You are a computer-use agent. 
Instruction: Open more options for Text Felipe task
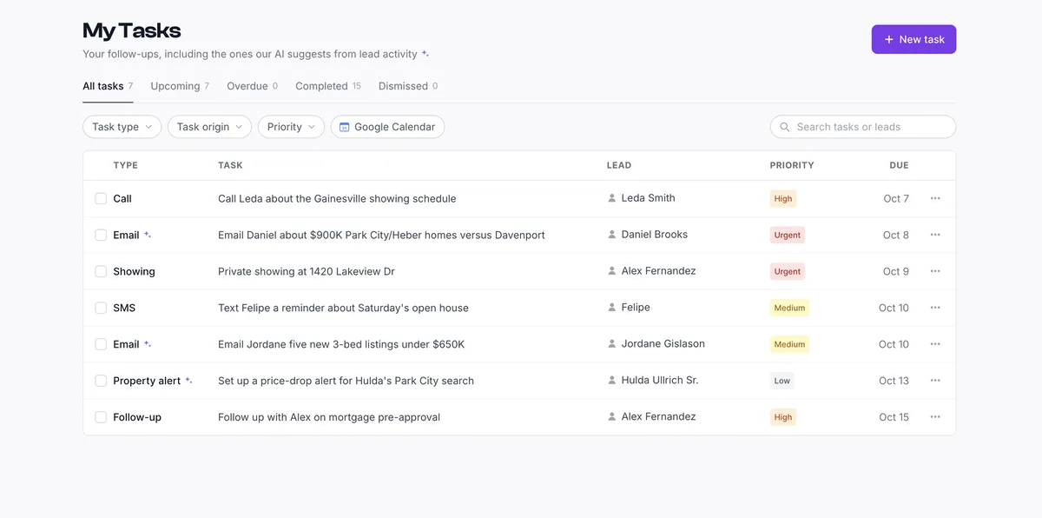pyautogui.click(x=935, y=308)
